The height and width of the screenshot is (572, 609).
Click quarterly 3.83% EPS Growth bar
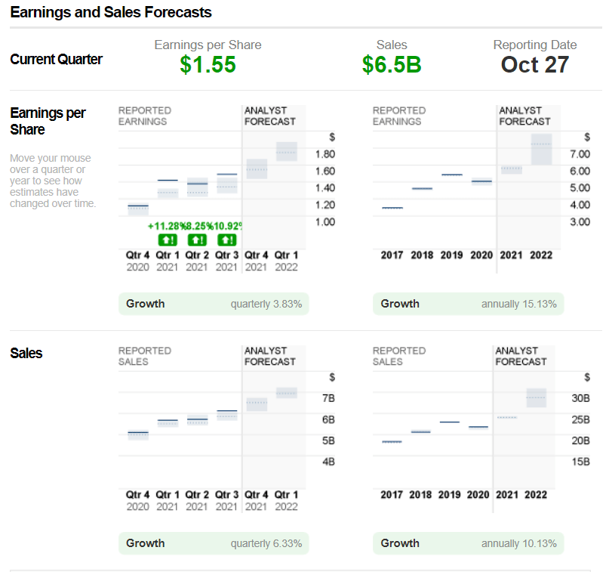214,304
